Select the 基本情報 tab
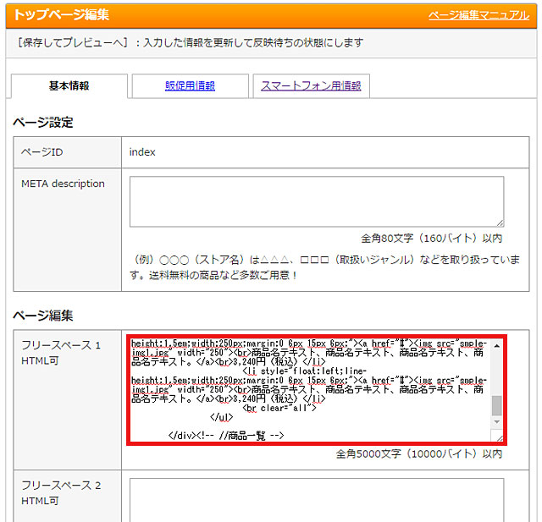 (69, 85)
